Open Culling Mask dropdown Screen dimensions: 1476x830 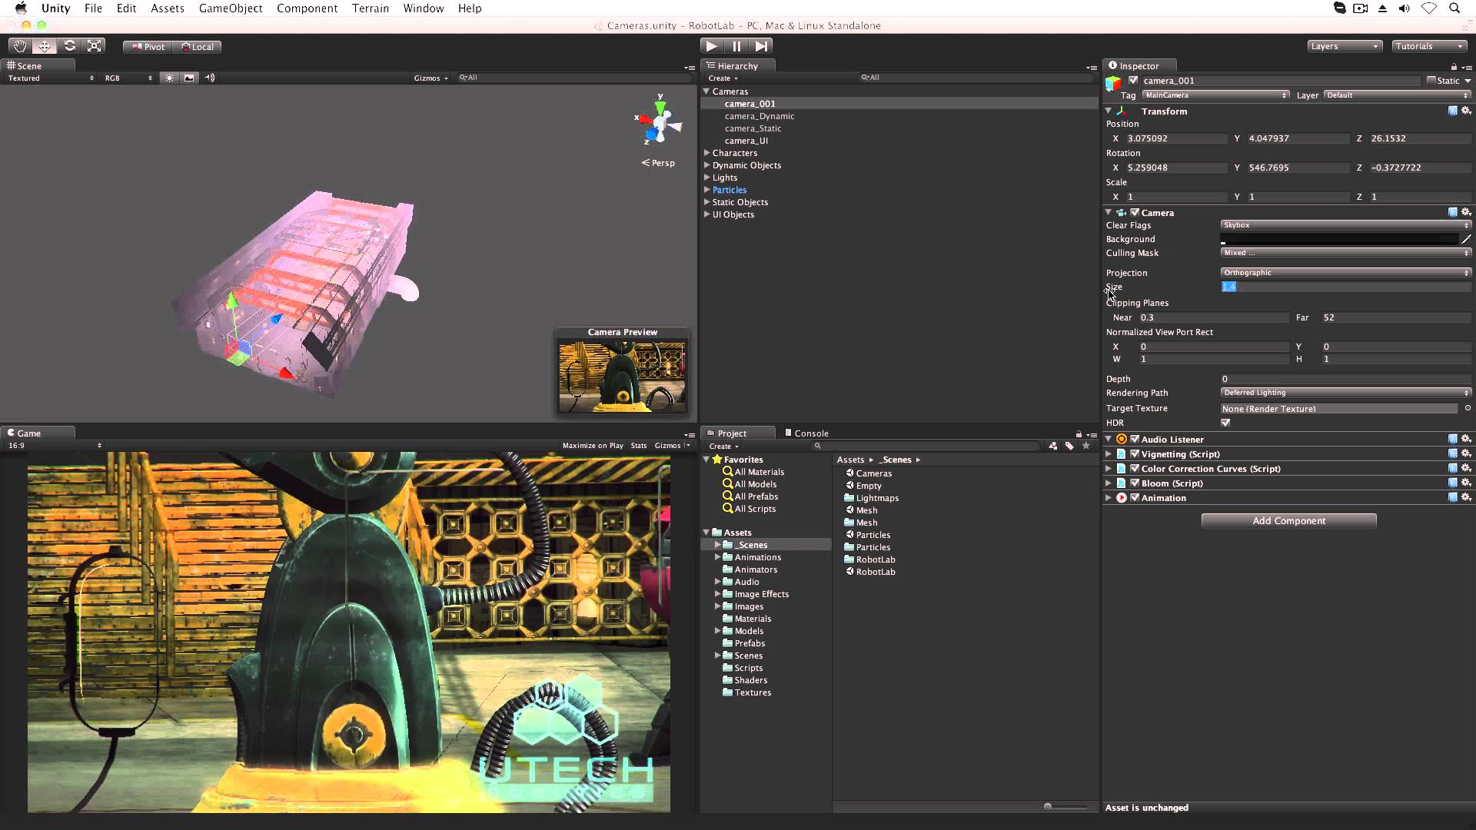(1346, 253)
